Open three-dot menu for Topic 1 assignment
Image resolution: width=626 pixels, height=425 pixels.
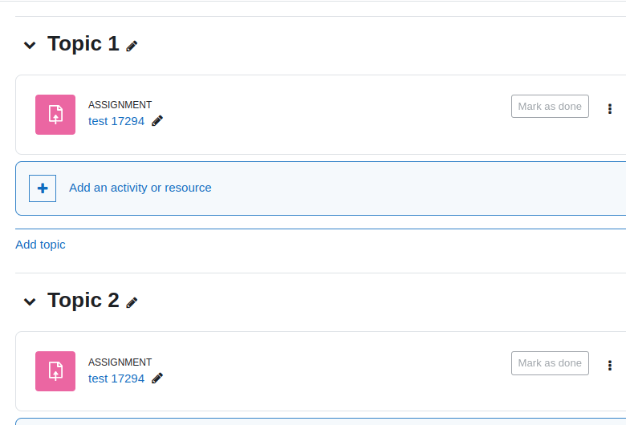click(610, 108)
